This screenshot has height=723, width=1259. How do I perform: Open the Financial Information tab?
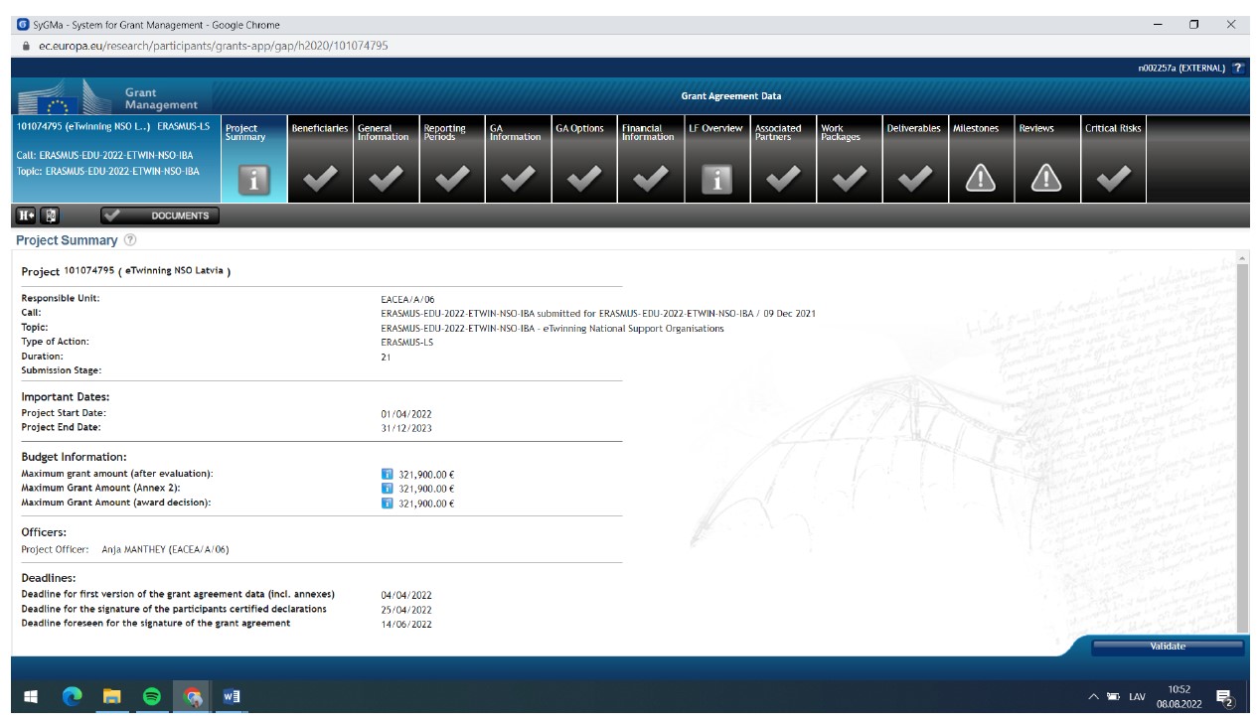click(649, 158)
